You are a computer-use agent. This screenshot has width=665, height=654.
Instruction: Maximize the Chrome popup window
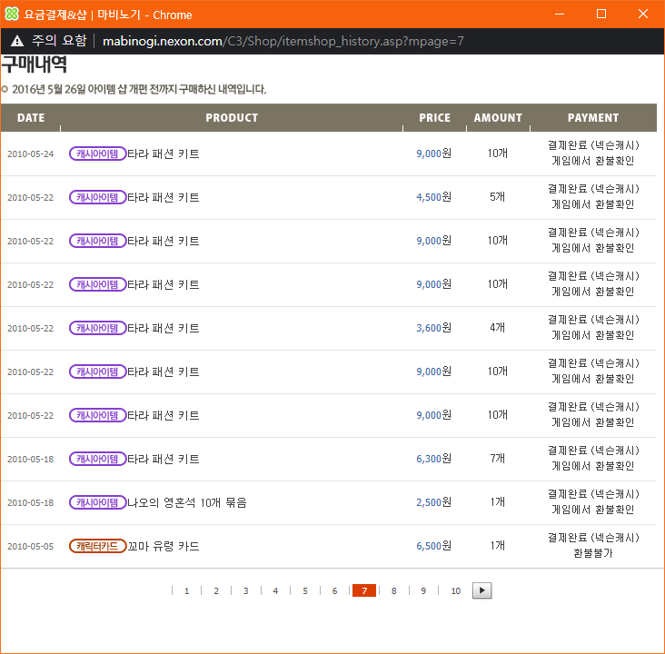pos(601,14)
